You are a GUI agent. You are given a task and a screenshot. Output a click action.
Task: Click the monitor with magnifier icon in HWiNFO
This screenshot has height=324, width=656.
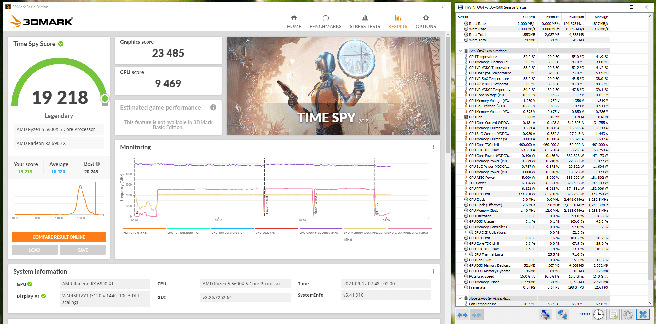coord(545,314)
